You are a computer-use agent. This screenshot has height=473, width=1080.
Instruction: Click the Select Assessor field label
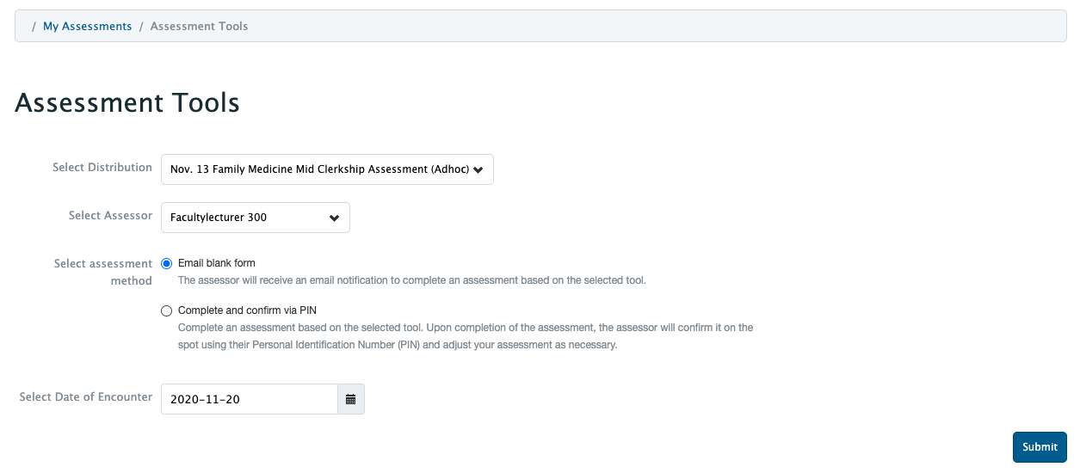[110, 216]
